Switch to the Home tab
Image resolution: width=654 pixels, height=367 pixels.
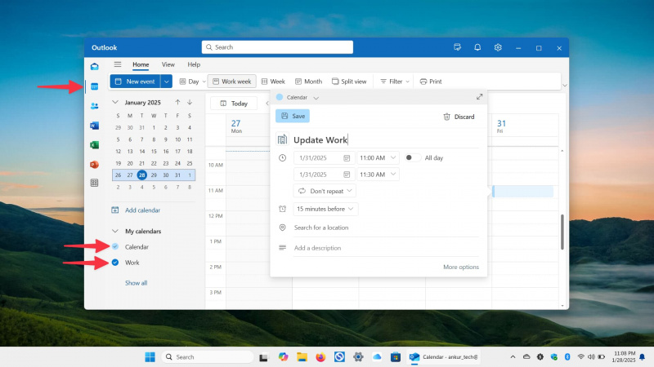tap(141, 64)
